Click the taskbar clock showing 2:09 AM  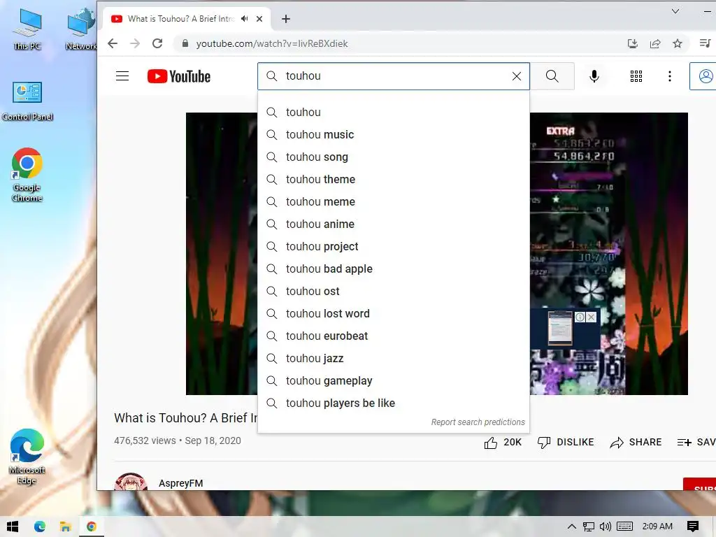657,527
